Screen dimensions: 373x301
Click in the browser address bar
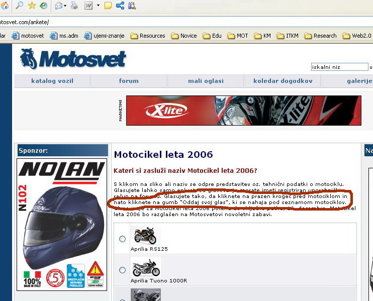coord(187,22)
